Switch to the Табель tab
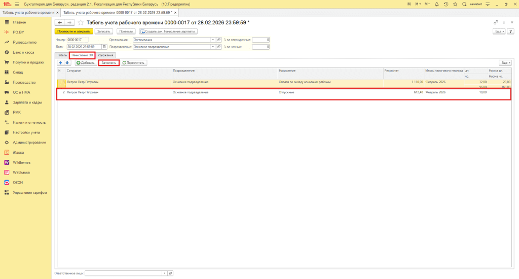 click(61, 55)
